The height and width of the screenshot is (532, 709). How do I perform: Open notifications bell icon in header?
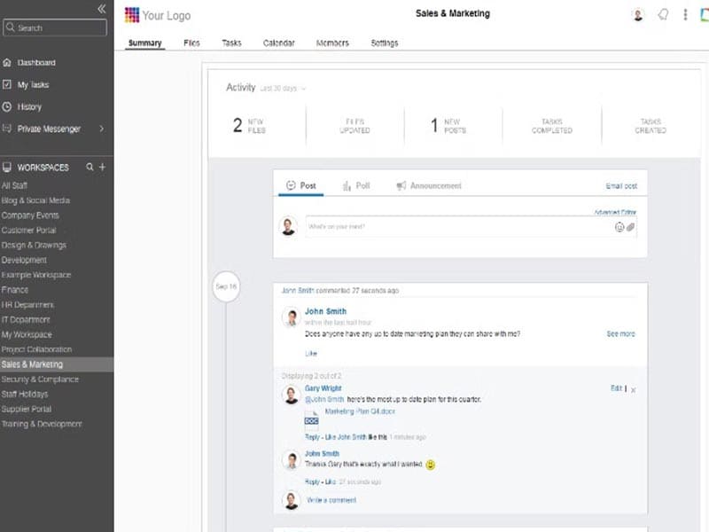click(662, 14)
